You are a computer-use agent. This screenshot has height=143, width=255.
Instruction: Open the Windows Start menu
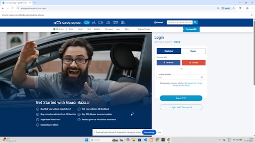click(86, 140)
